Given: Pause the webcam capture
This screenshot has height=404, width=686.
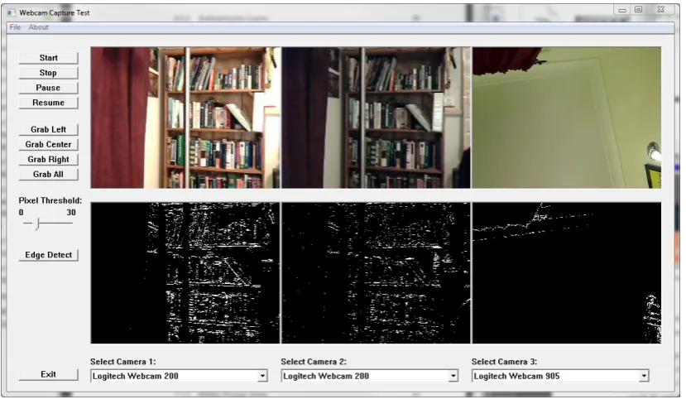Looking at the screenshot, I should tap(48, 88).
